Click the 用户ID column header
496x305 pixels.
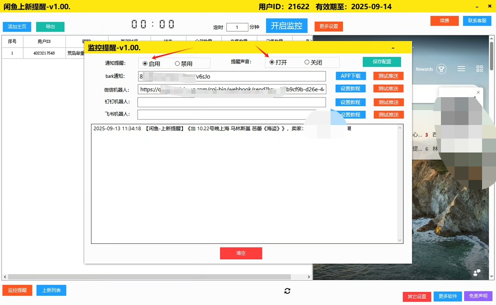[x=45, y=41]
